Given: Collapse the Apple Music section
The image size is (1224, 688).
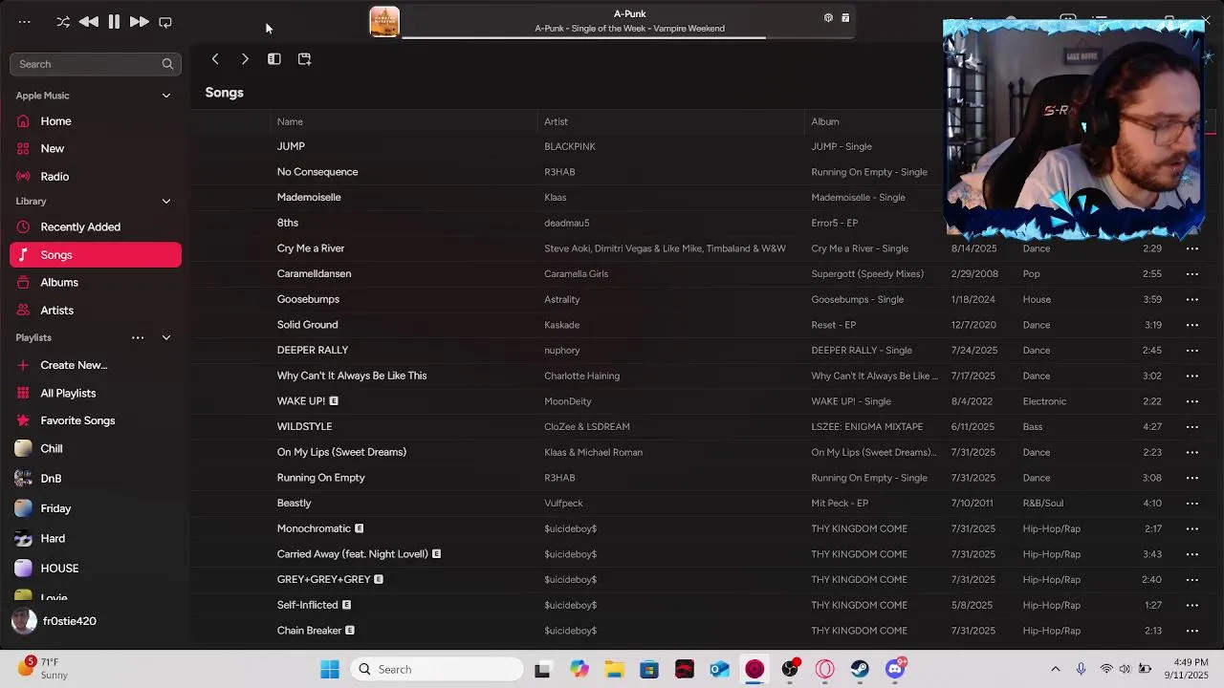Looking at the screenshot, I should point(165,96).
